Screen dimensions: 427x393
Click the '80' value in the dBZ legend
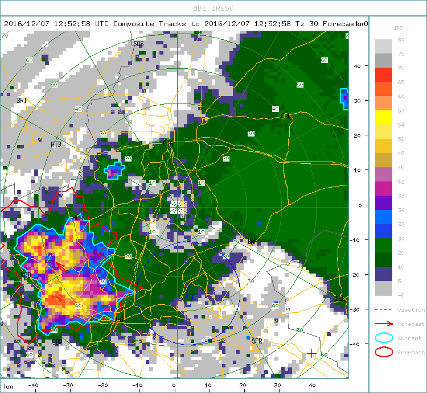pyautogui.click(x=401, y=39)
